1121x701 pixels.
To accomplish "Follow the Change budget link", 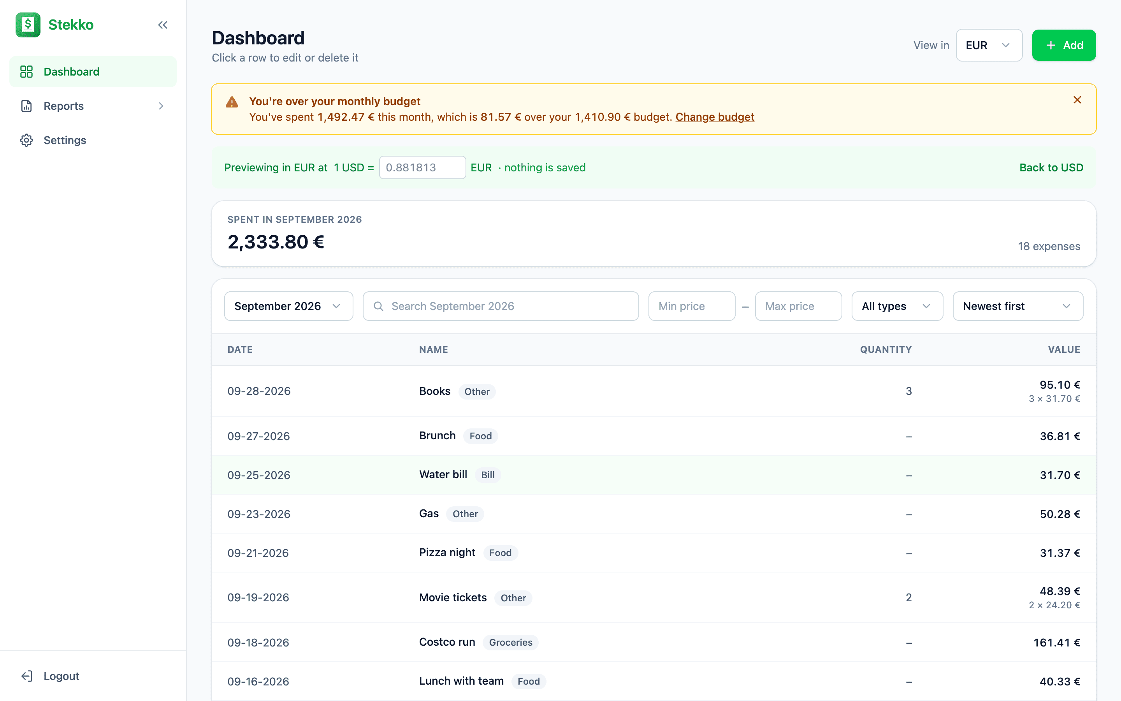I will (x=715, y=117).
